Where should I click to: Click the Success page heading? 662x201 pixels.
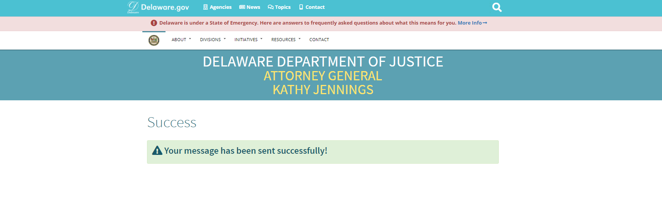coord(172,123)
